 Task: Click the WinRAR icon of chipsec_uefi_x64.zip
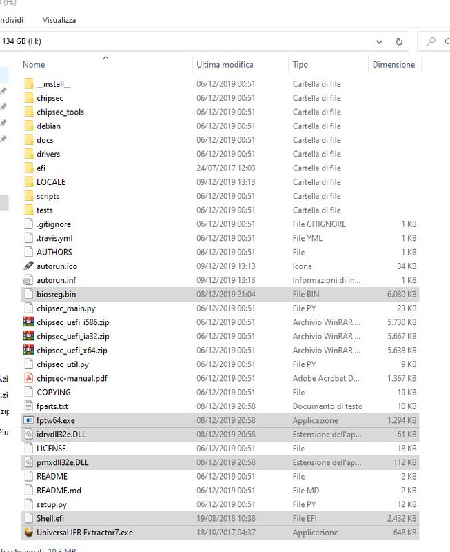coord(28,350)
